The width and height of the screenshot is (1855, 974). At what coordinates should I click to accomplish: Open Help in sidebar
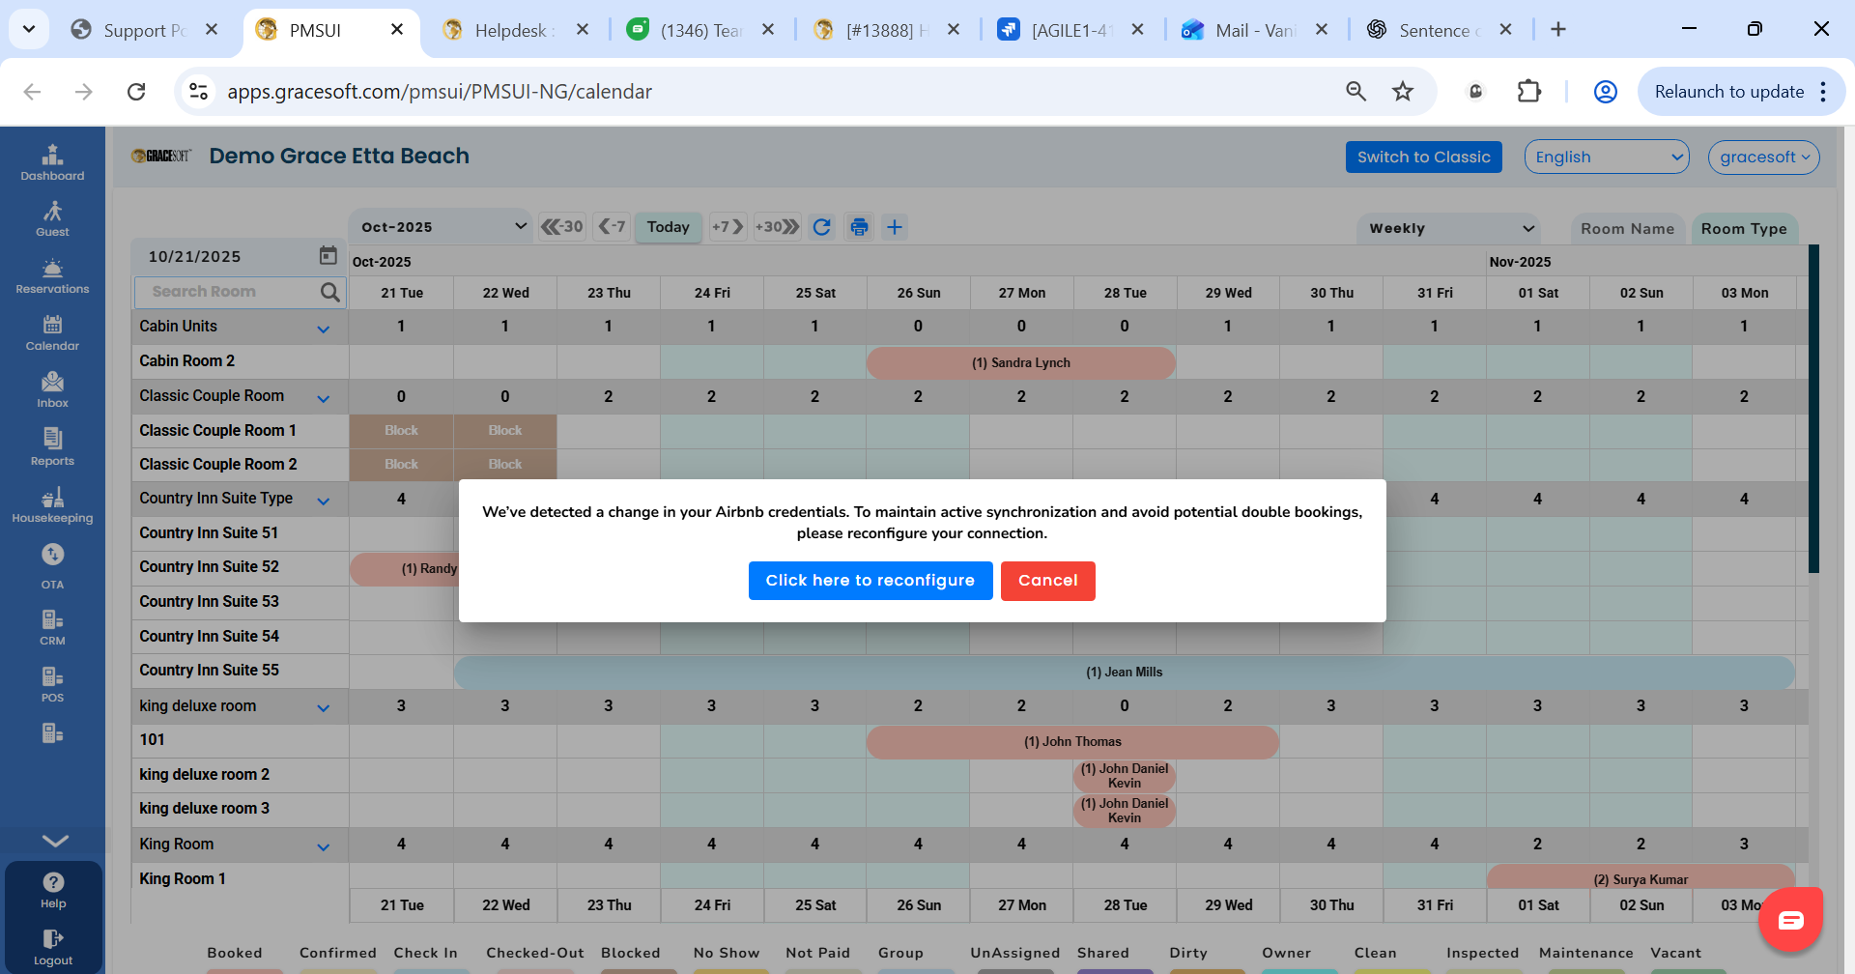(x=53, y=890)
